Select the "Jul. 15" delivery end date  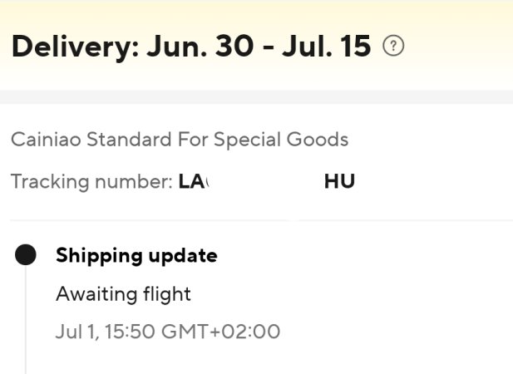pyautogui.click(x=321, y=47)
